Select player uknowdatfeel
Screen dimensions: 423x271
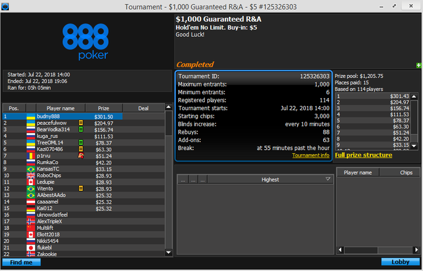[83, 215]
